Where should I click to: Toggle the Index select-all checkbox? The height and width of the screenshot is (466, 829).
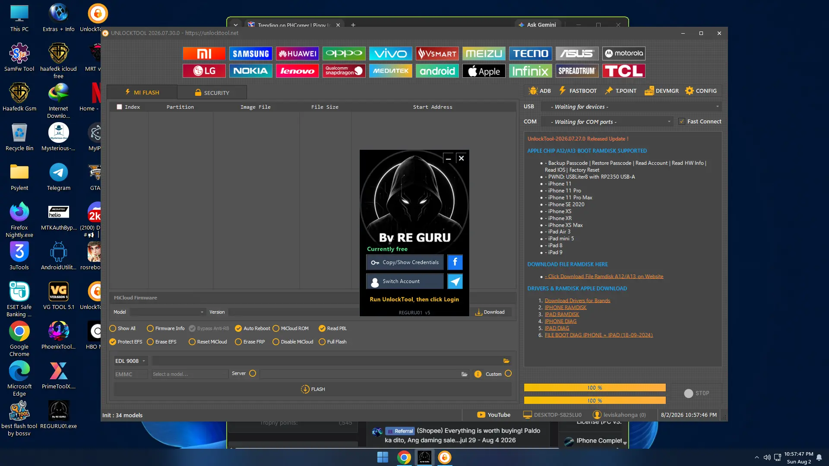pos(120,107)
